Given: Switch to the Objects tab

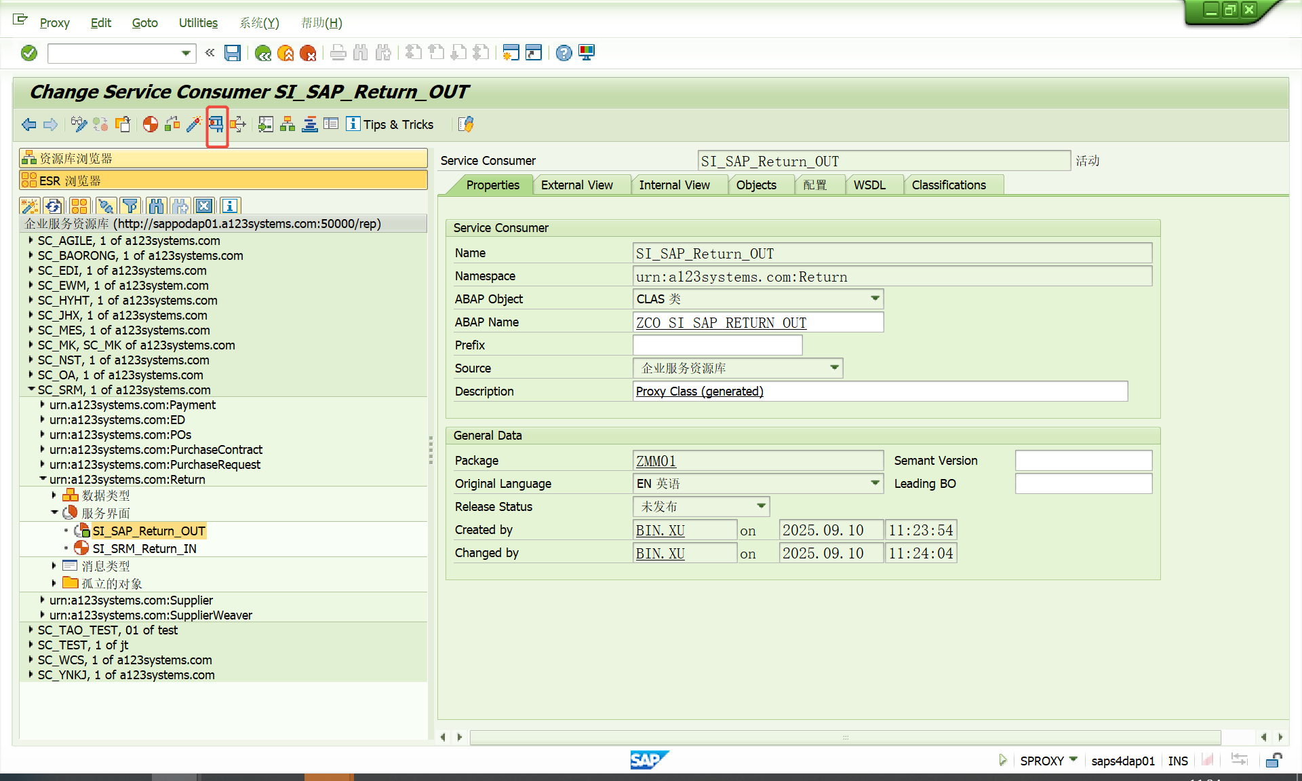Looking at the screenshot, I should pyautogui.click(x=756, y=185).
